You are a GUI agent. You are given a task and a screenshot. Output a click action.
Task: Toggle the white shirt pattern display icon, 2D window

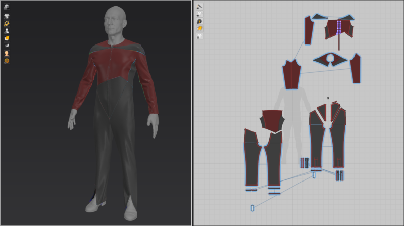coord(199,14)
